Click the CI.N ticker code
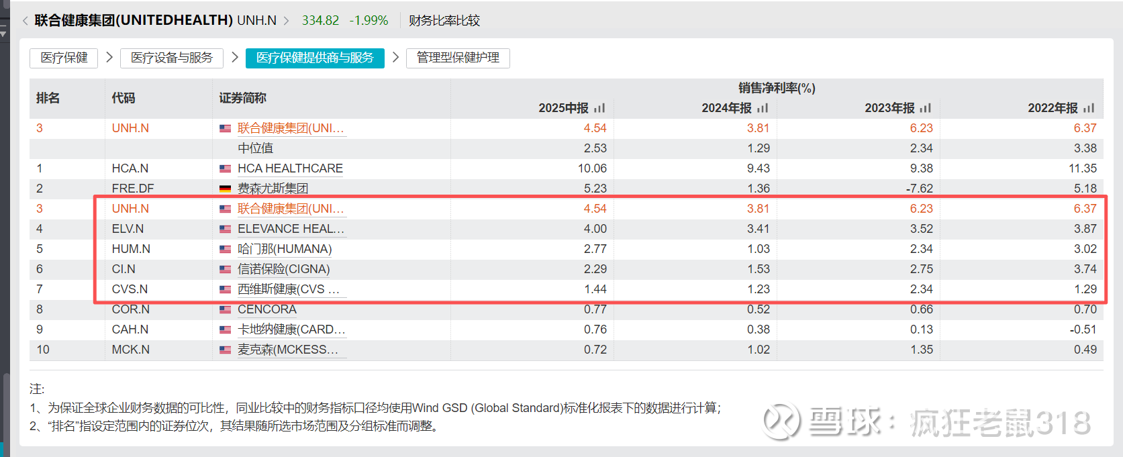 (x=124, y=269)
